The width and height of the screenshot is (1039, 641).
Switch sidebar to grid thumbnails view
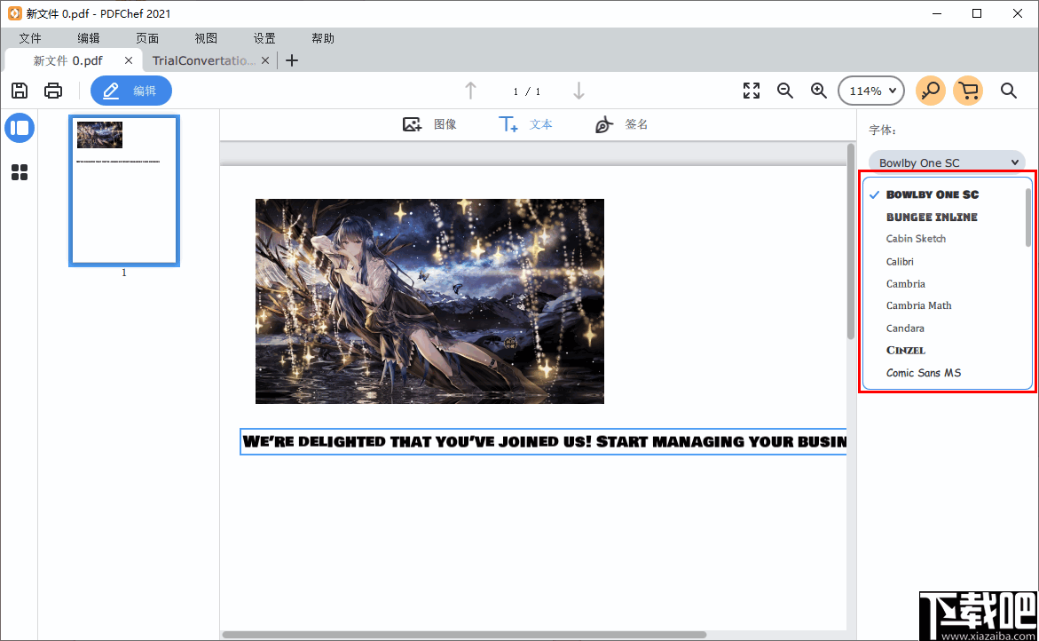click(20, 172)
